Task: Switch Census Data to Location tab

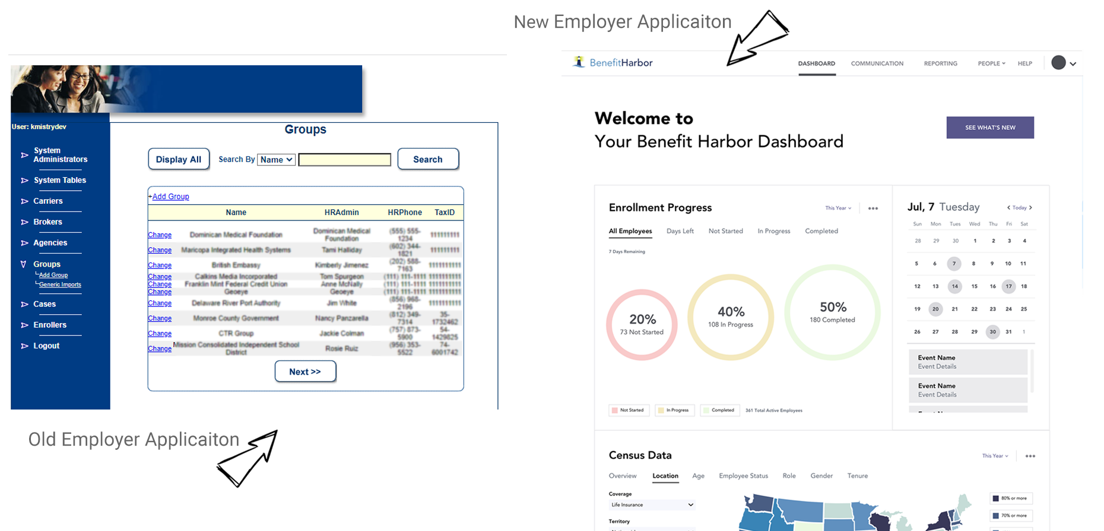Action: tap(665, 476)
